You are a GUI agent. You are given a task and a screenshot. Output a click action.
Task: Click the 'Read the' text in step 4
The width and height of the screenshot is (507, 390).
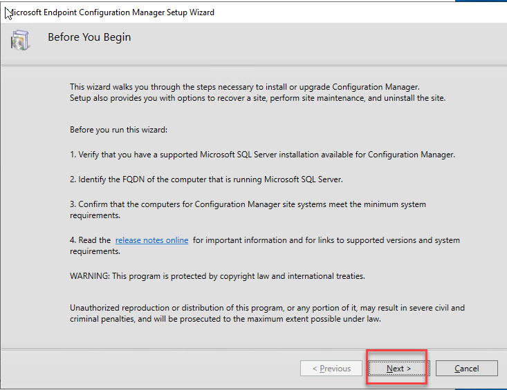(x=91, y=240)
